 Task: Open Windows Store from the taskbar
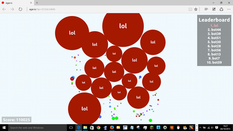pyautogui.click(x=92, y=128)
